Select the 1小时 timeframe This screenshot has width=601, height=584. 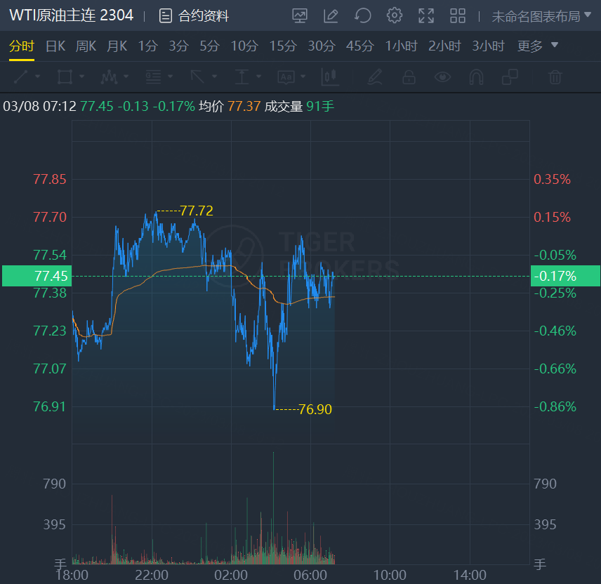click(x=401, y=46)
